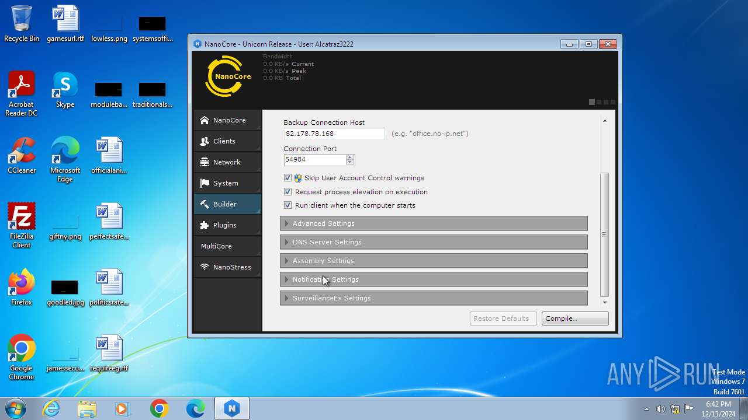Open Windows Media Player from taskbar

pos(123,409)
